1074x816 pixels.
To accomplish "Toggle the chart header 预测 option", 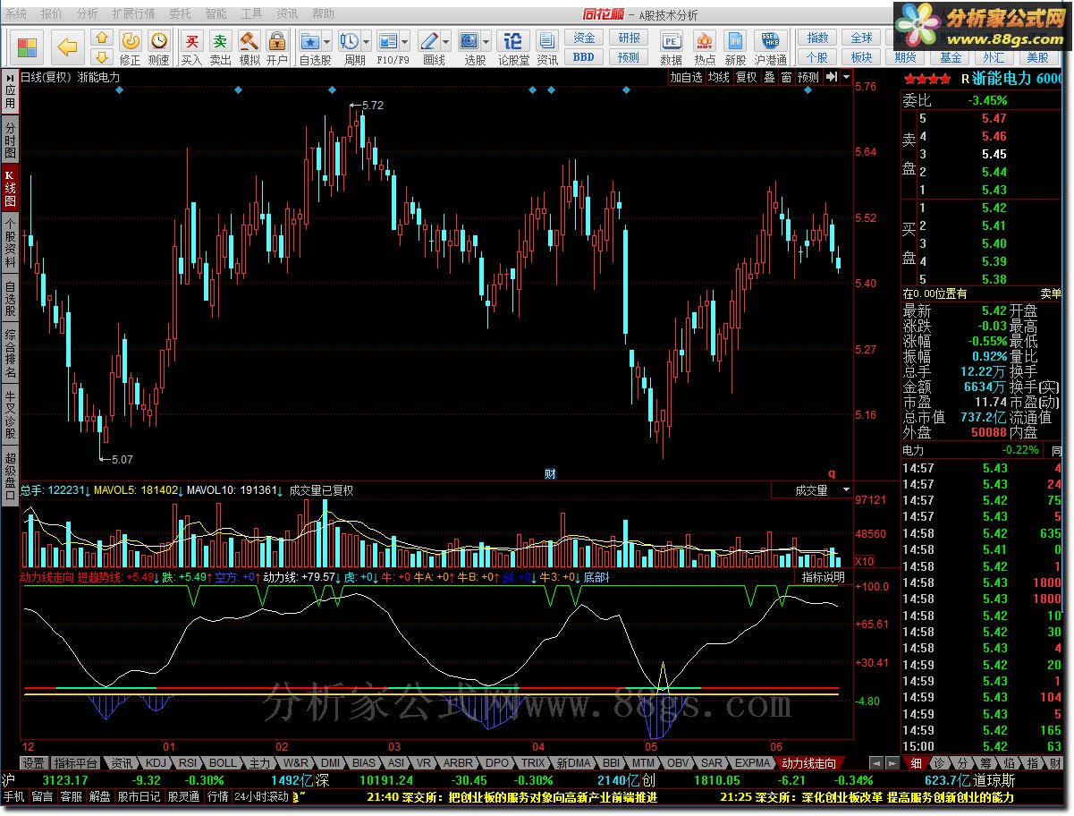I will click(808, 77).
